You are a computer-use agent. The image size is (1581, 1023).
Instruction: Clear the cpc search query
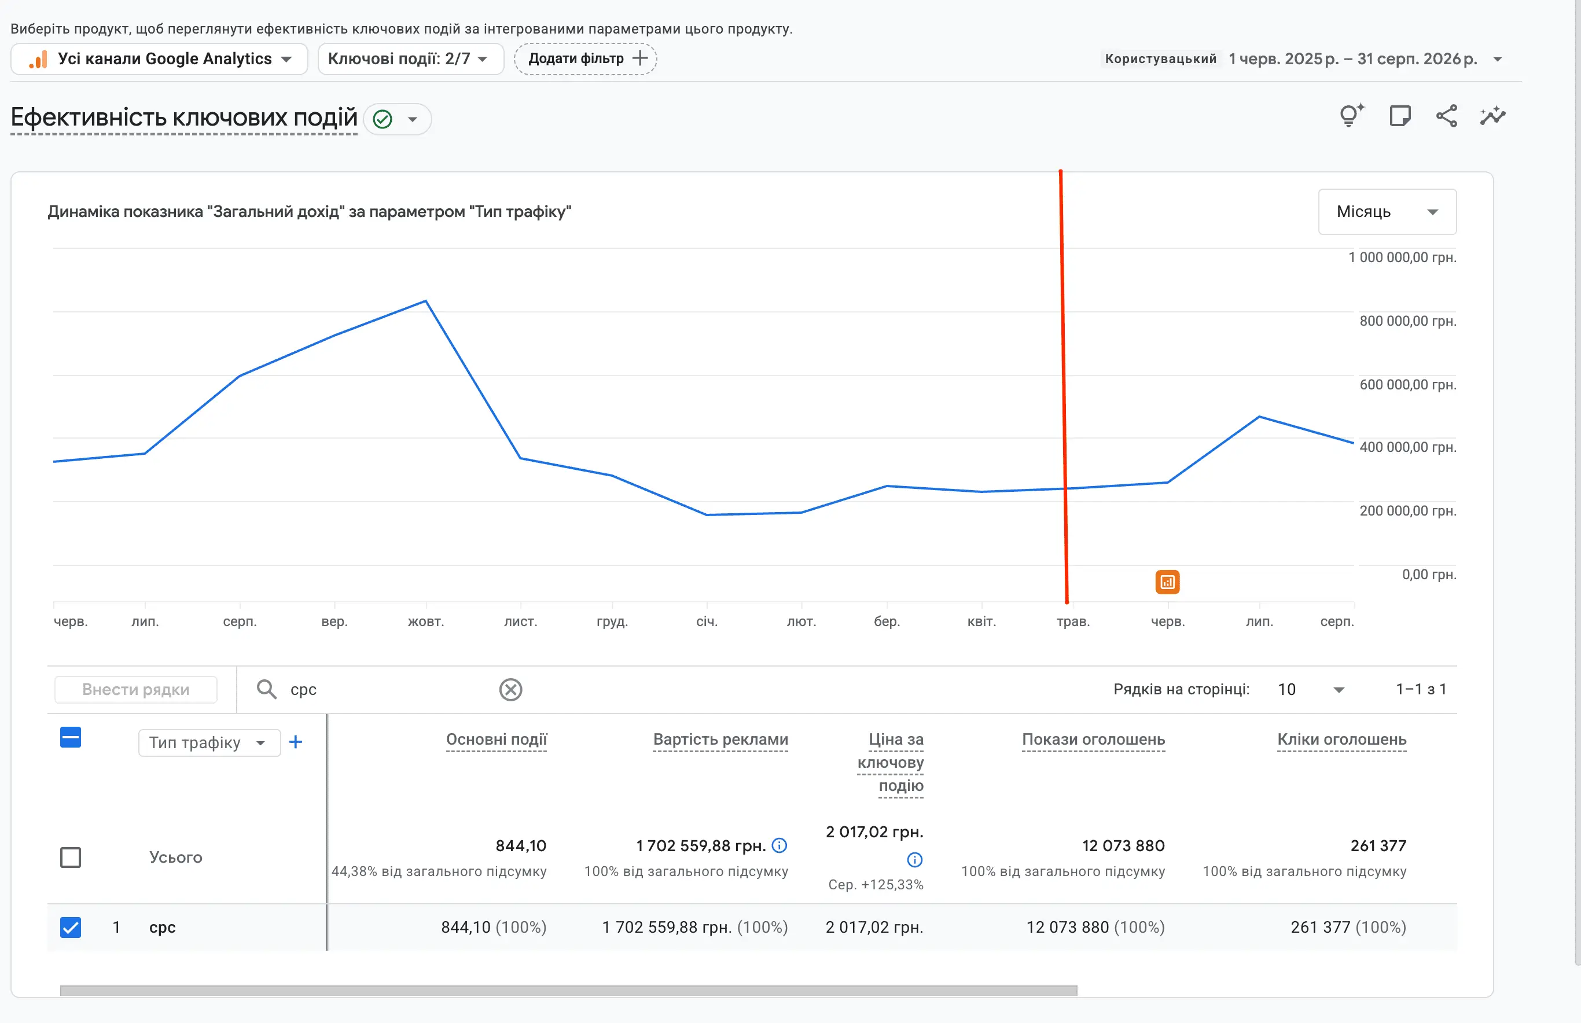click(x=510, y=690)
